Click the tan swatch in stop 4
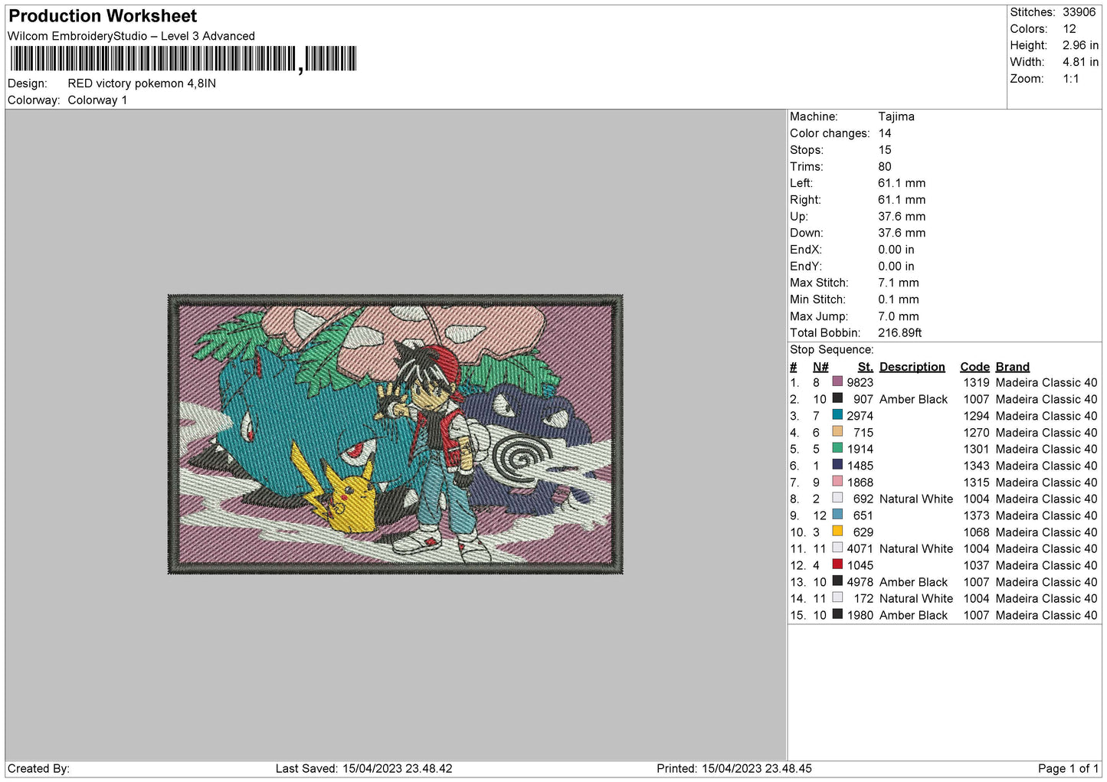This screenshot has height=782, width=1107. (837, 432)
